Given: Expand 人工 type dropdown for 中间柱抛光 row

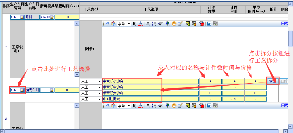Looking at the screenshot, I should click(99, 99).
